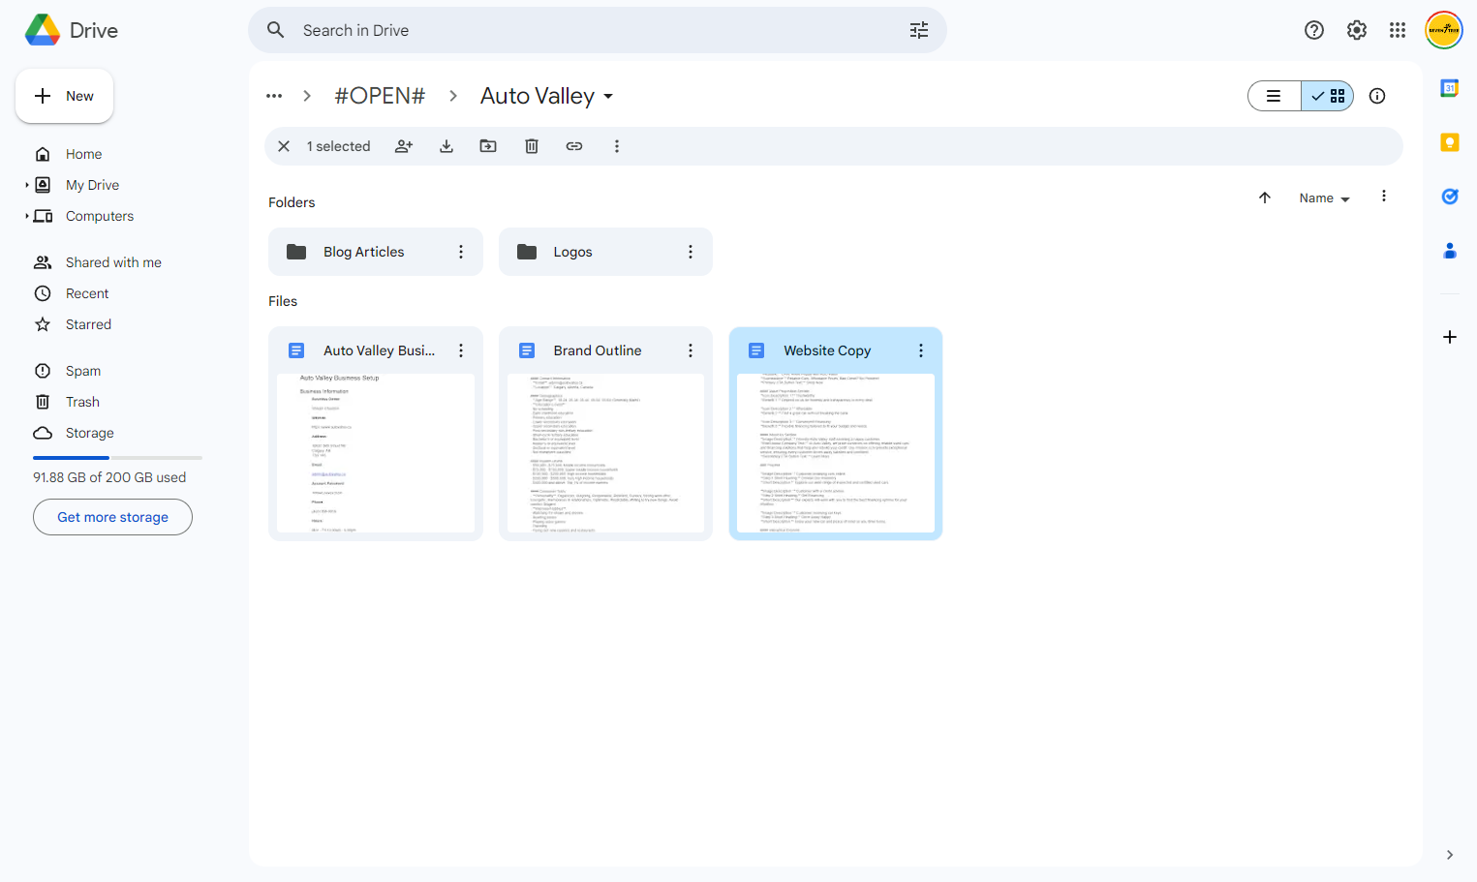Clear the current selection

coord(284,146)
